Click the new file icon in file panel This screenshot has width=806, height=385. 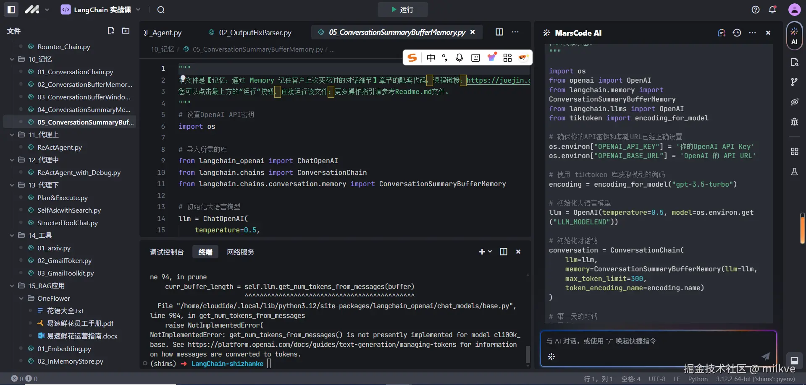[x=111, y=31]
